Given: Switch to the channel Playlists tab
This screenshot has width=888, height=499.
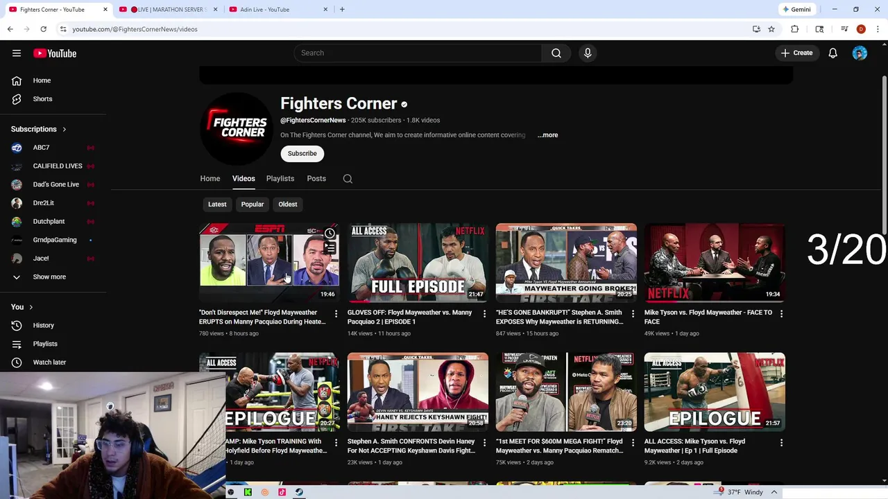Looking at the screenshot, I should (x=280, y=179).
